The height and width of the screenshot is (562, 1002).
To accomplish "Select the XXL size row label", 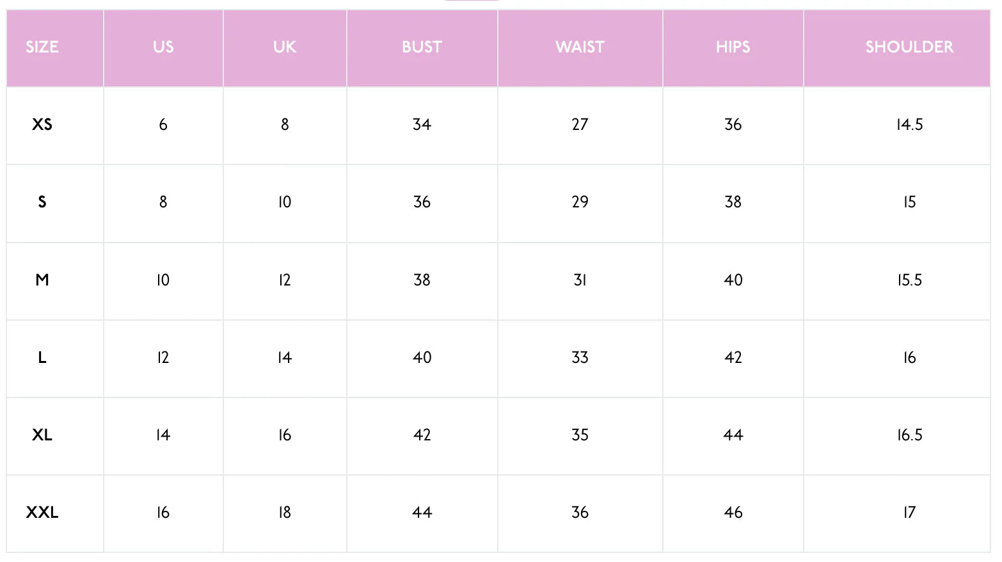I will [42, 513].
